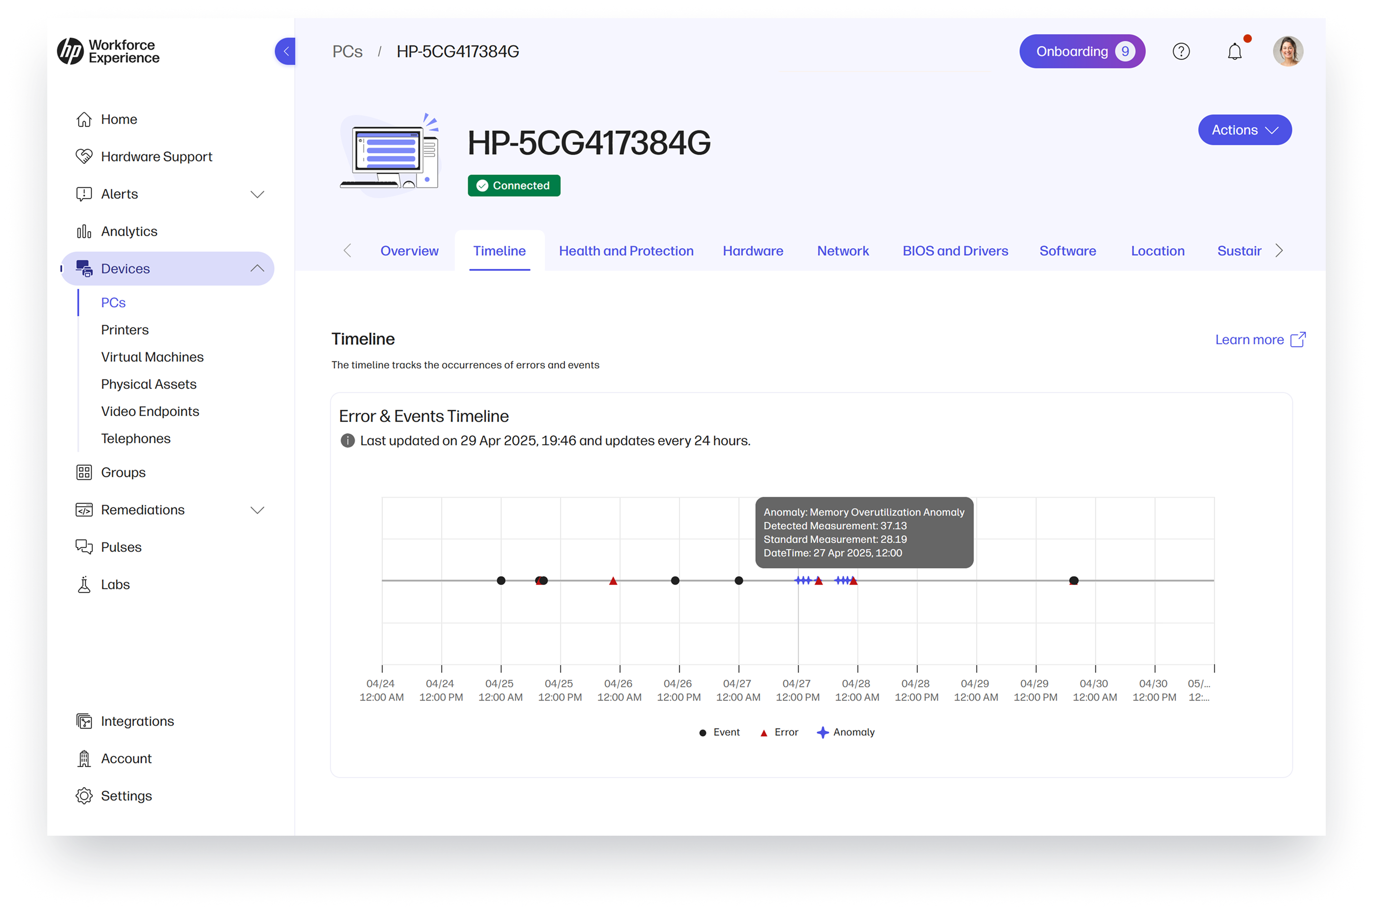Open Video Endpoints in the sidebar
Viewport: 1373px width, 912px height.
[x=150, y=411]
